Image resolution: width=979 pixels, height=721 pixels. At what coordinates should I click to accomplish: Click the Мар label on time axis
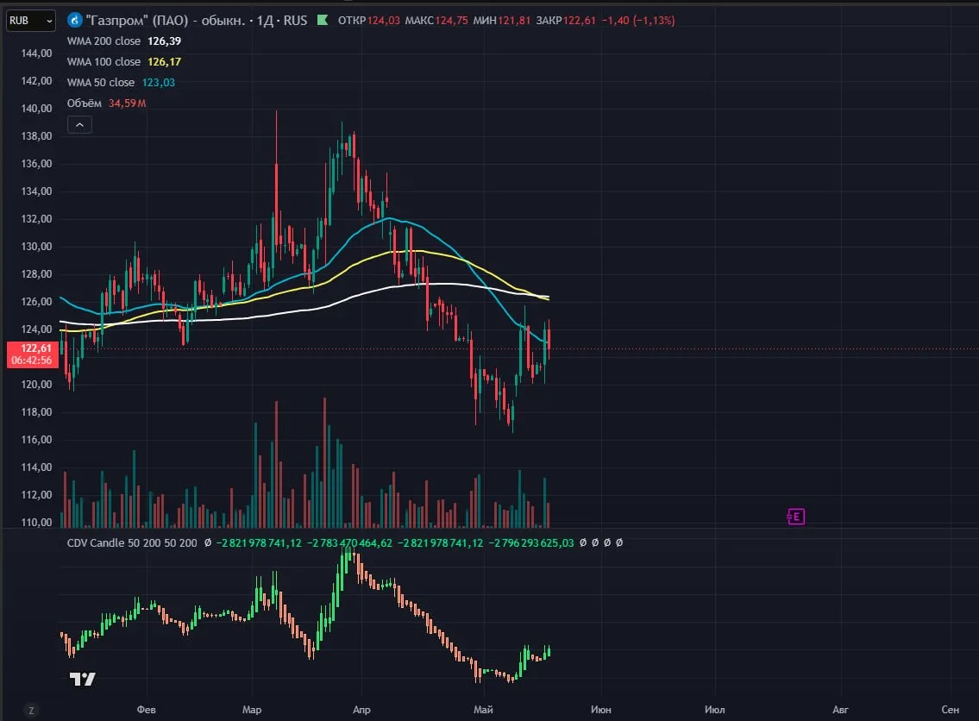coord(252,710)
